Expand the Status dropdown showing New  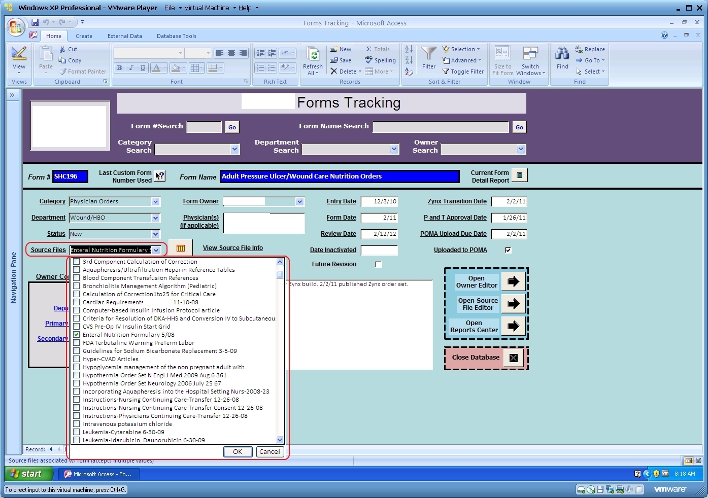point(155,234)
